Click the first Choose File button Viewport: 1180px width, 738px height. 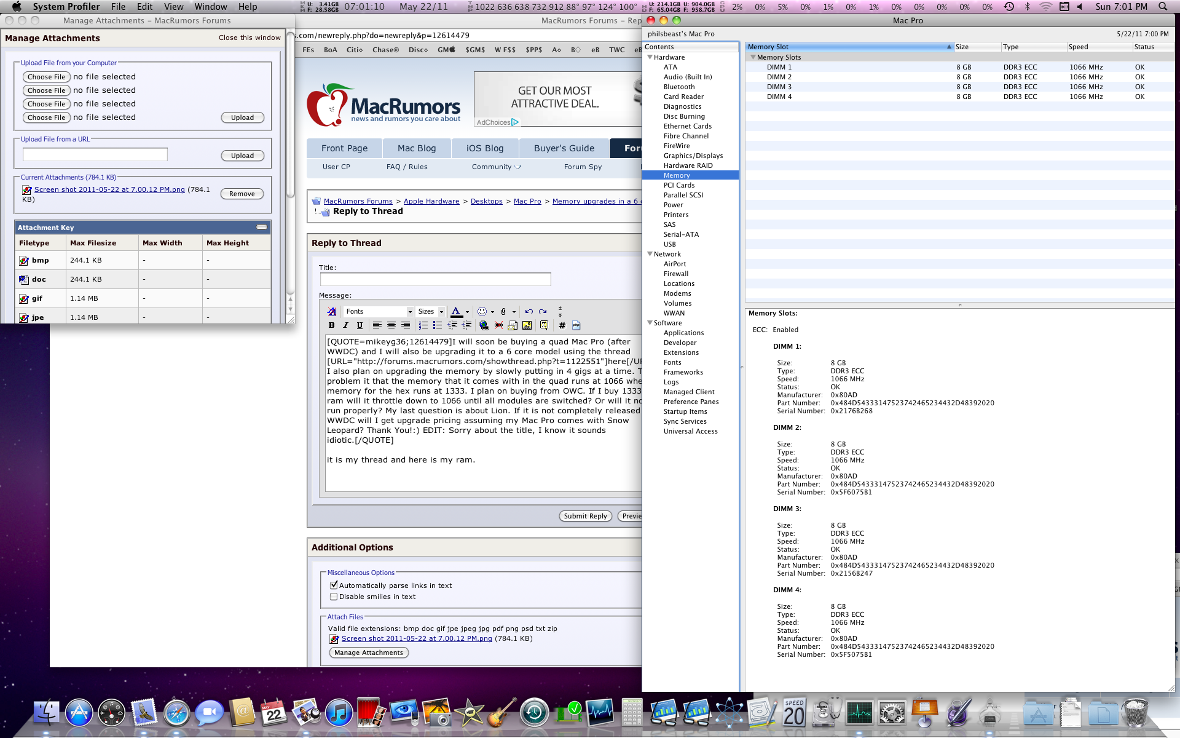[x=47, y=77]
